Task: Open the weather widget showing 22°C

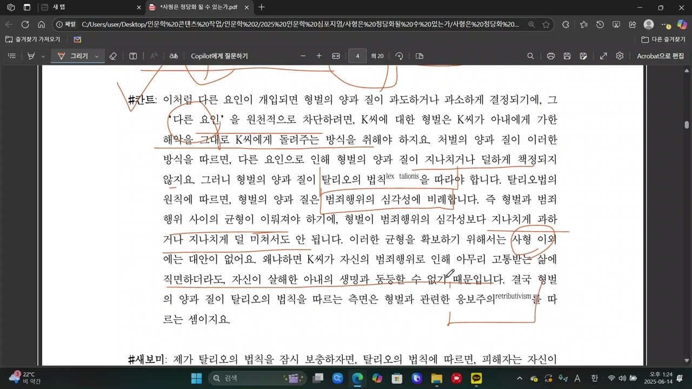Action: tap(25, 378)
